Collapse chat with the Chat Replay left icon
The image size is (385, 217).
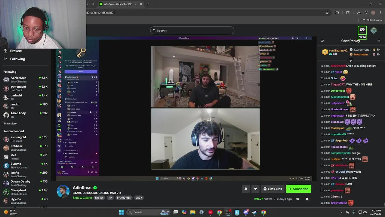(x=322, y=41)
